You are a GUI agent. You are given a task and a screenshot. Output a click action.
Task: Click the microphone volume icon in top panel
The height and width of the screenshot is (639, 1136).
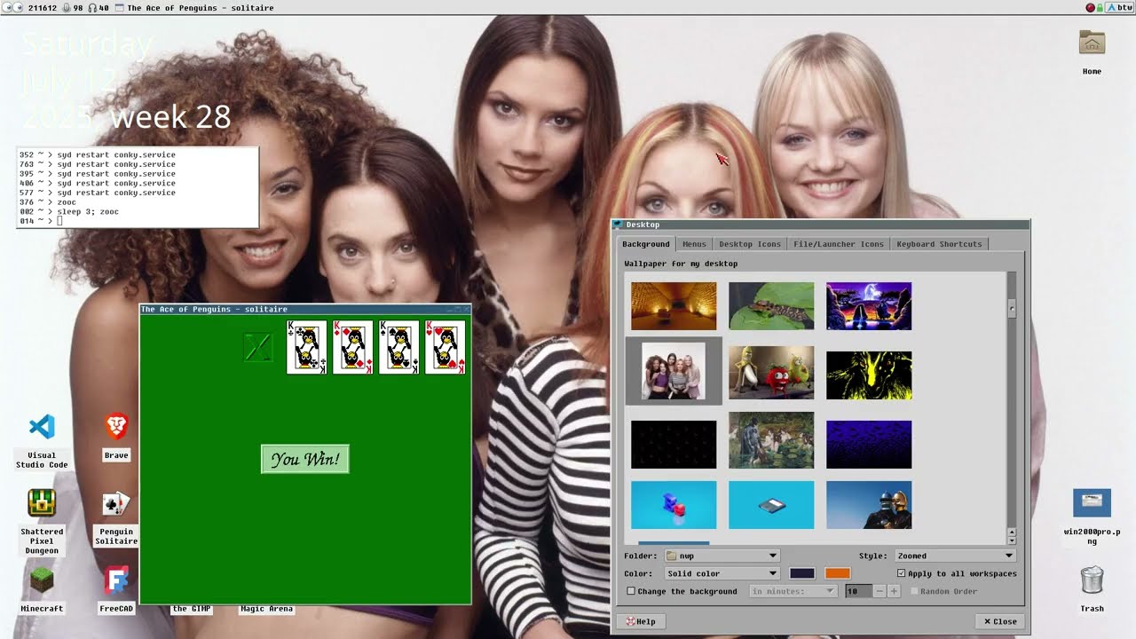click(65, 7)
